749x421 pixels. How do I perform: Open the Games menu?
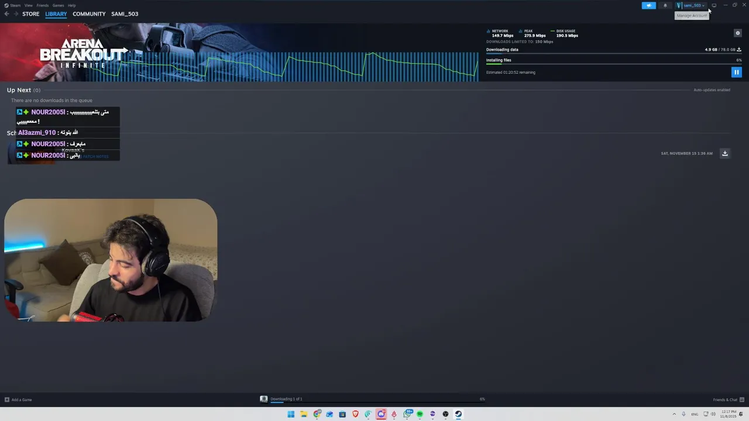tap(58, 5)
